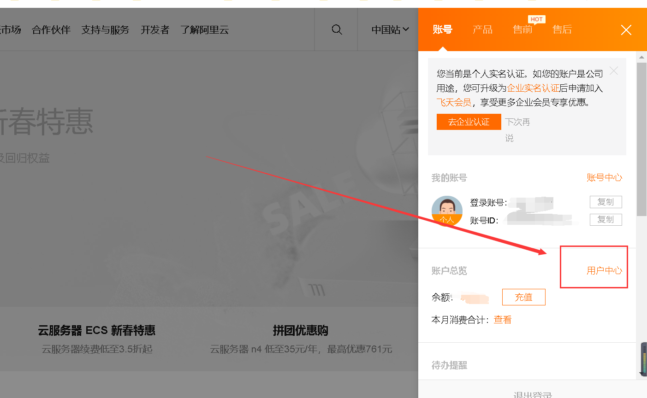This screenshot has width=647, height=398.
Task: Go to 账号中心
Action: [604, 178]
